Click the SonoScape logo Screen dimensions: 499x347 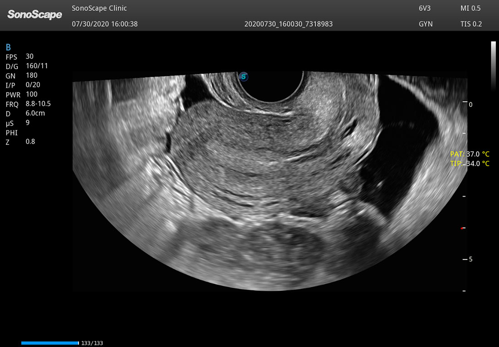coord(34,14)
